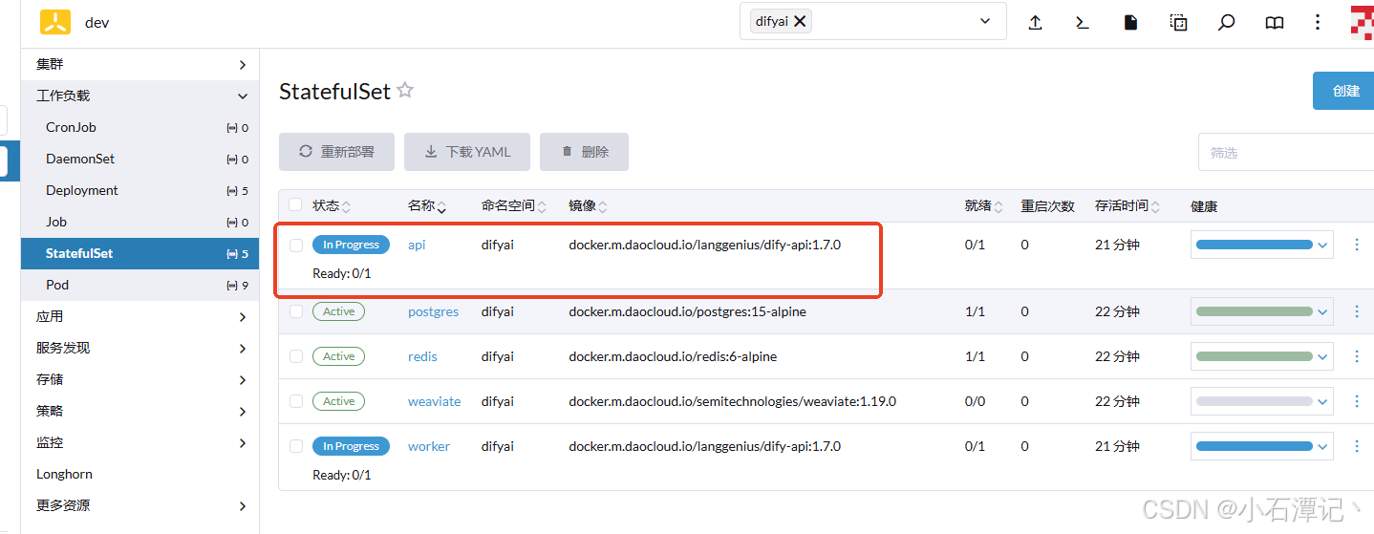Download the KubeConfig file icon
The image size is (1374, 534).
1130,23
